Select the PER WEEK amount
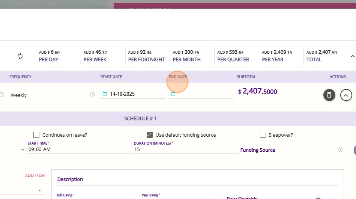The width and height of the screenshot is (356, 199). pyautogui.click(x=95, y=52)
